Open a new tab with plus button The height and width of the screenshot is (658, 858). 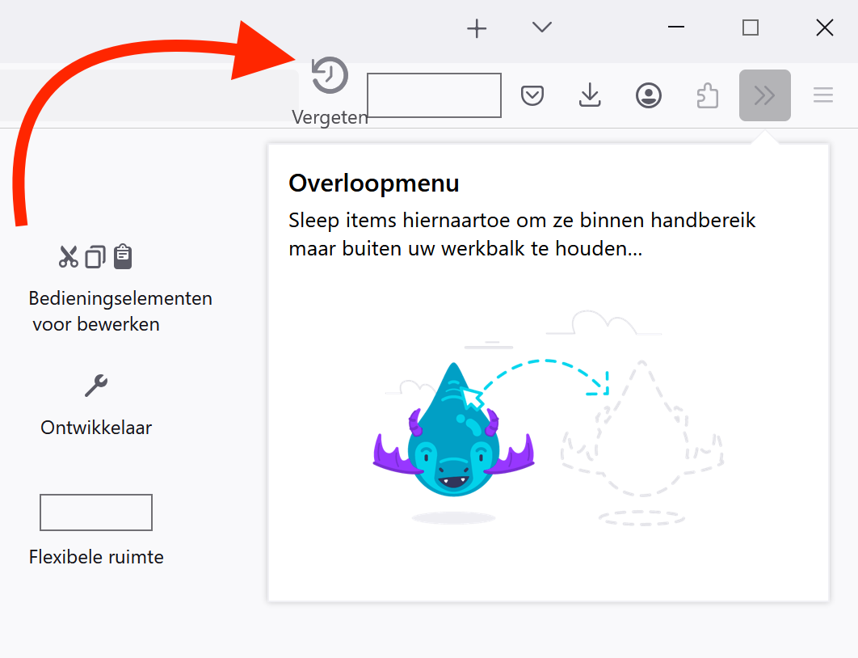click(477, 28)
